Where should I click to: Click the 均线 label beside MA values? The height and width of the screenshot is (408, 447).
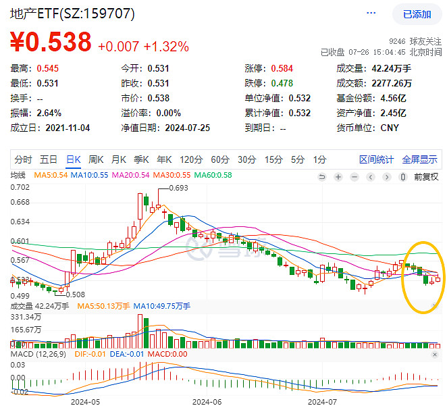(18, 175)
